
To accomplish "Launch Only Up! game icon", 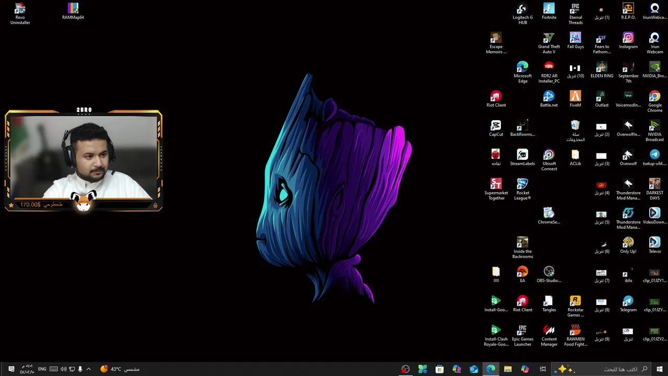I will click(x=628, y=245).
